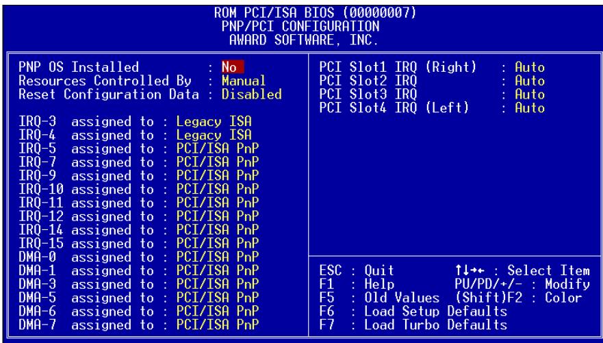Select DMA-7 PCI/ISA PnP setting
Viewport: 603px width, 343px height.
[218, 325]
